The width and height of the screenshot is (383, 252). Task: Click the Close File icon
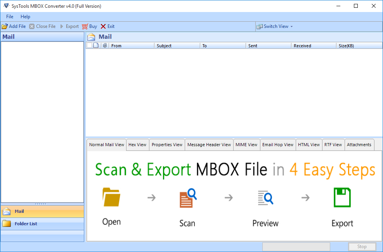(32, 26)
